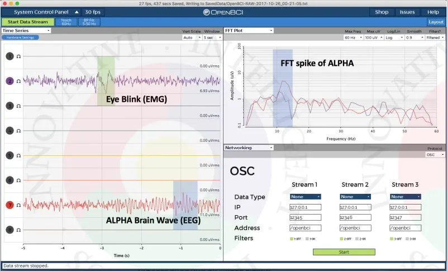Open the Shop menu item
Viewport: 447px width, 271px height.
pos(382,12)
